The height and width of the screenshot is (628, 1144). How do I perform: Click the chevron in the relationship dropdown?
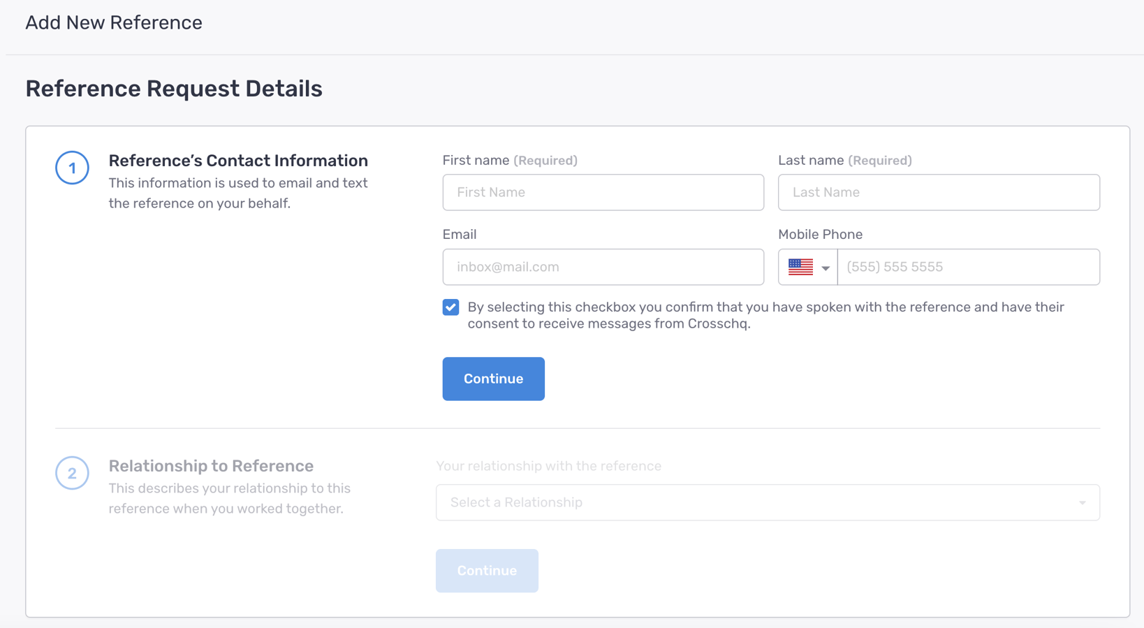click(1082, 503)
